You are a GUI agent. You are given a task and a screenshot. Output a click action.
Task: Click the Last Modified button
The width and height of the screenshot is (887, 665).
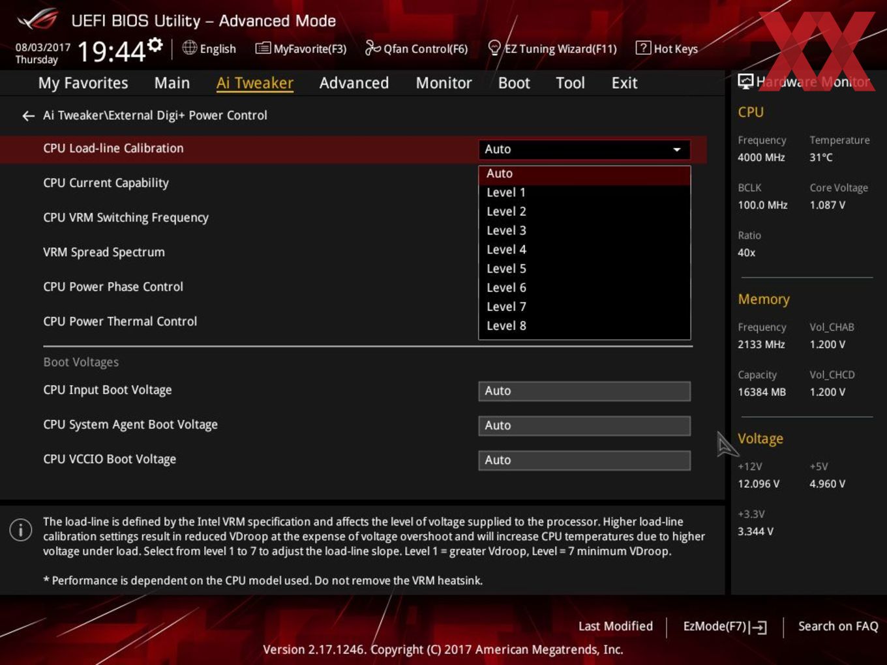pos(616,627)
